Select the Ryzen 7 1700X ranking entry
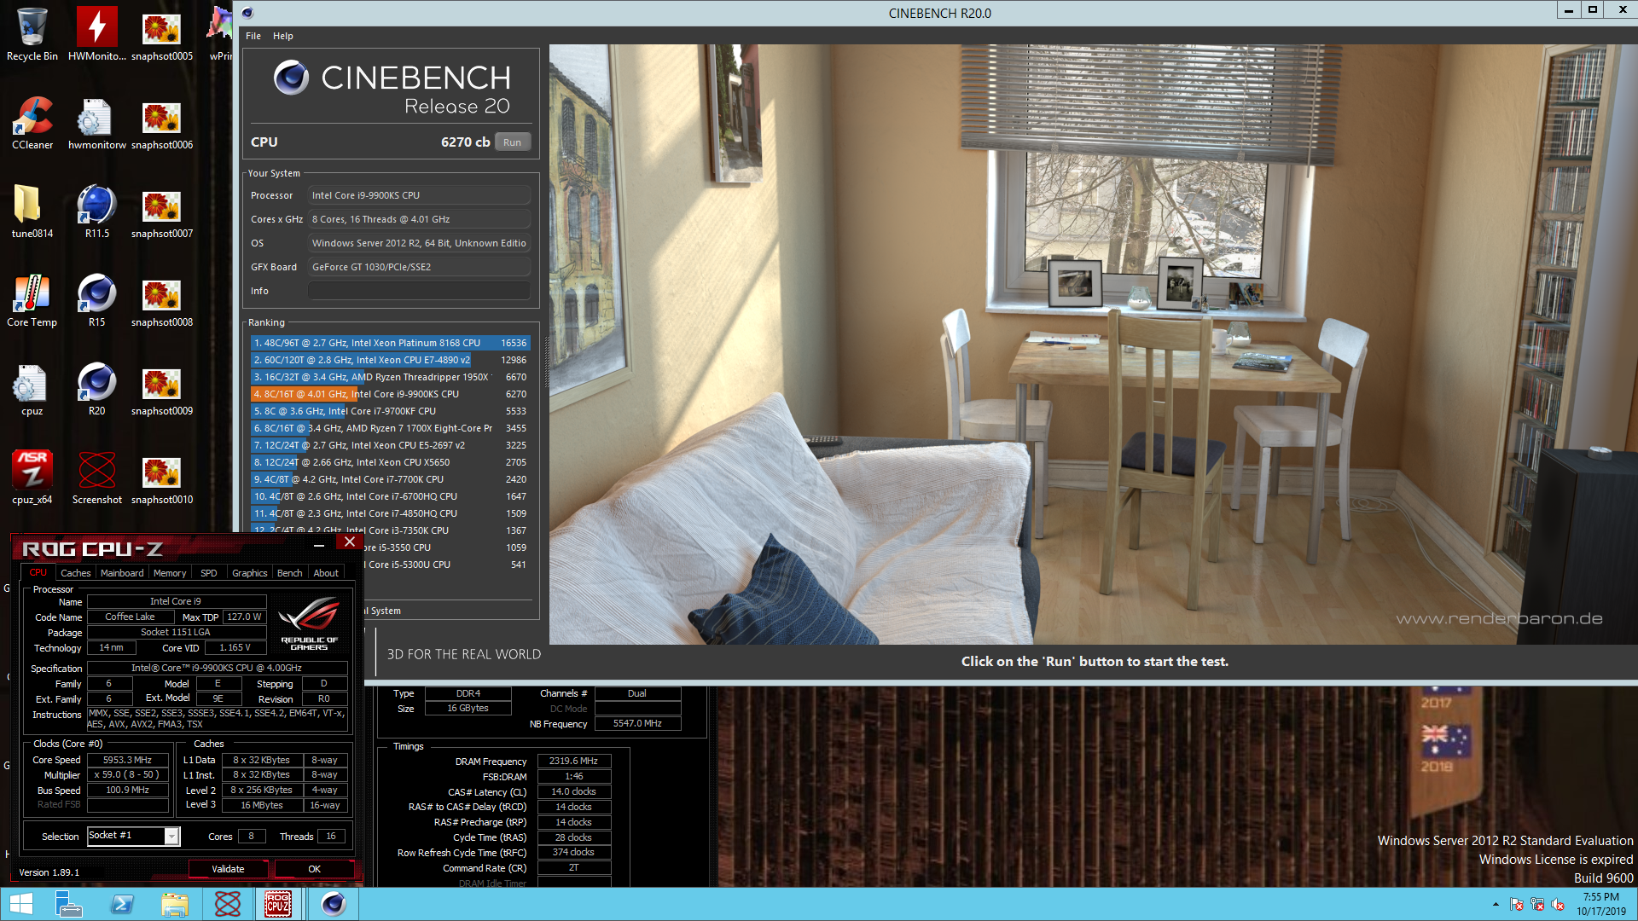Viewport: 1638px width, 921px height. coord(390,428)
